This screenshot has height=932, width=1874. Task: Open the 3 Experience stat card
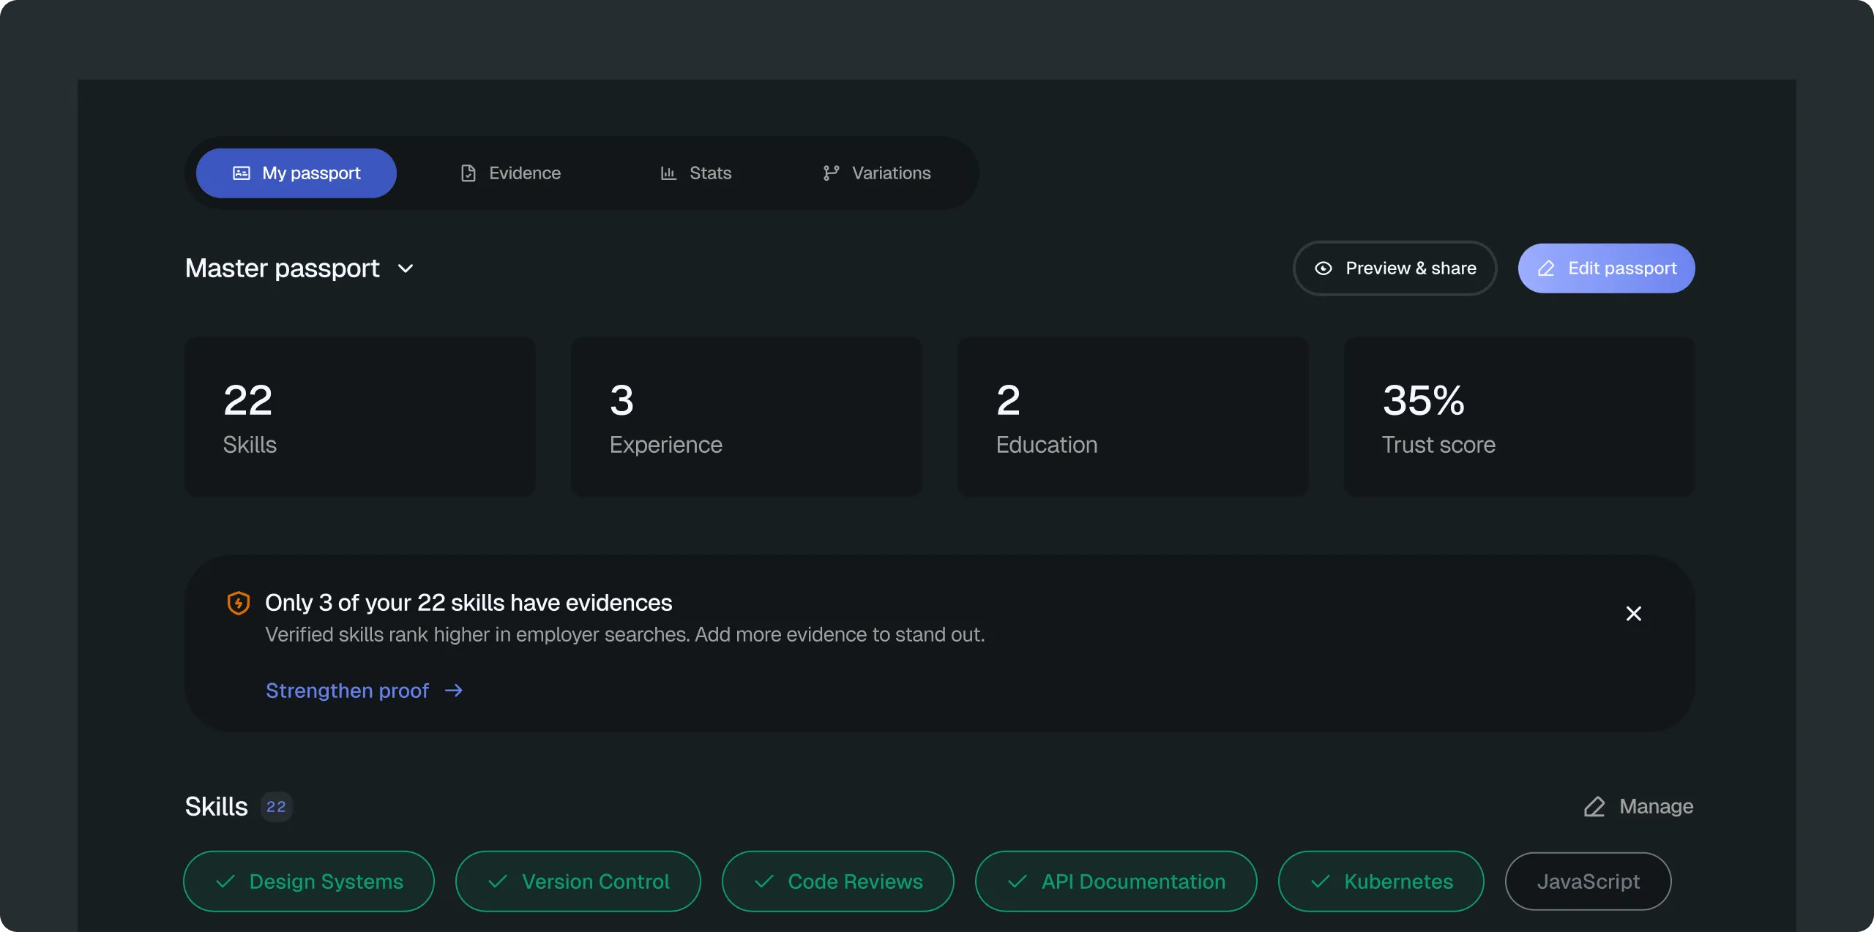point(747,416)
